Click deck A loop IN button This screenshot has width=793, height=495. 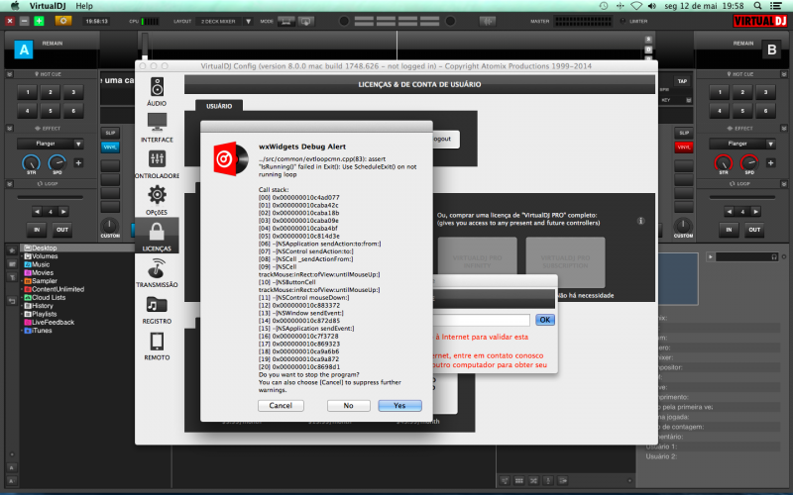point(37,230)
